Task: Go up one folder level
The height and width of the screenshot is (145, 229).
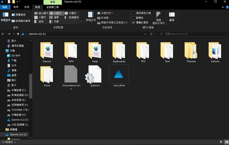Action: [18, 34]
